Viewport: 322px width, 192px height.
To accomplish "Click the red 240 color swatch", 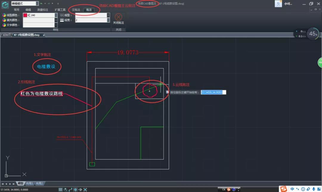I will [x=25, y=15].
